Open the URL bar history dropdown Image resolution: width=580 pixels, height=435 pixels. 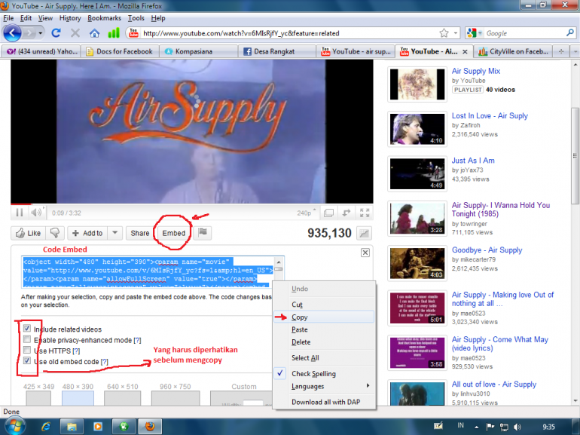point(456,33)
